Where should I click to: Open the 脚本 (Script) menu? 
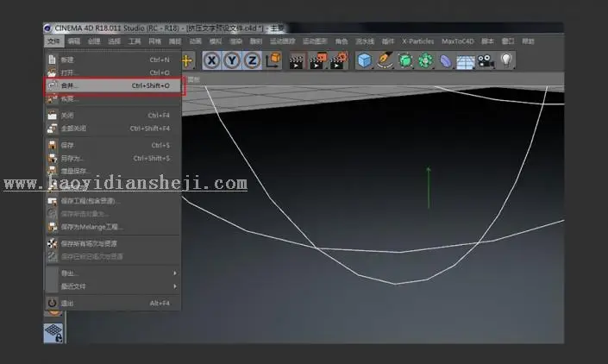coord(487,41)
